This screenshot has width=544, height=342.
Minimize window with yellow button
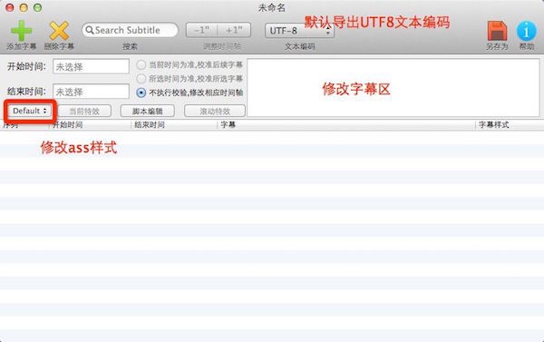(x=24, y=7)
